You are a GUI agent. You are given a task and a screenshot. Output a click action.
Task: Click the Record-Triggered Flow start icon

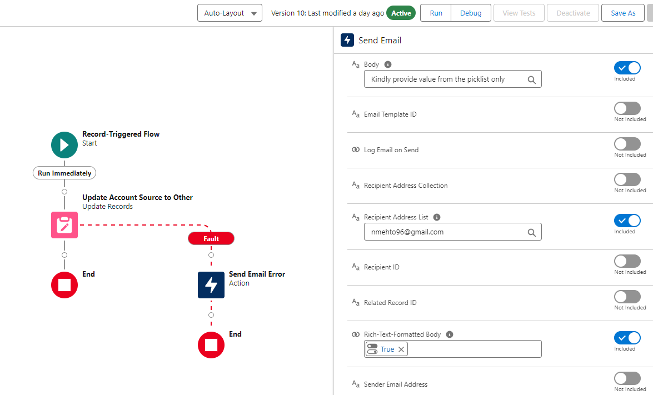click(64, 145)
